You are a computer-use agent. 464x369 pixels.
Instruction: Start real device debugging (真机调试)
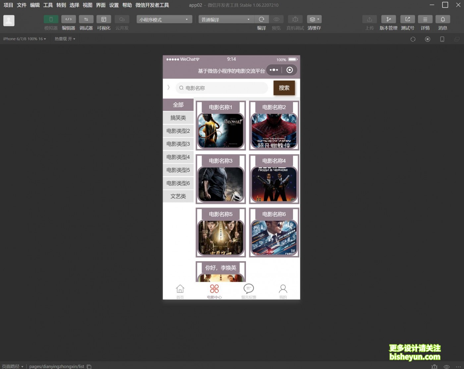click(295, 19)
